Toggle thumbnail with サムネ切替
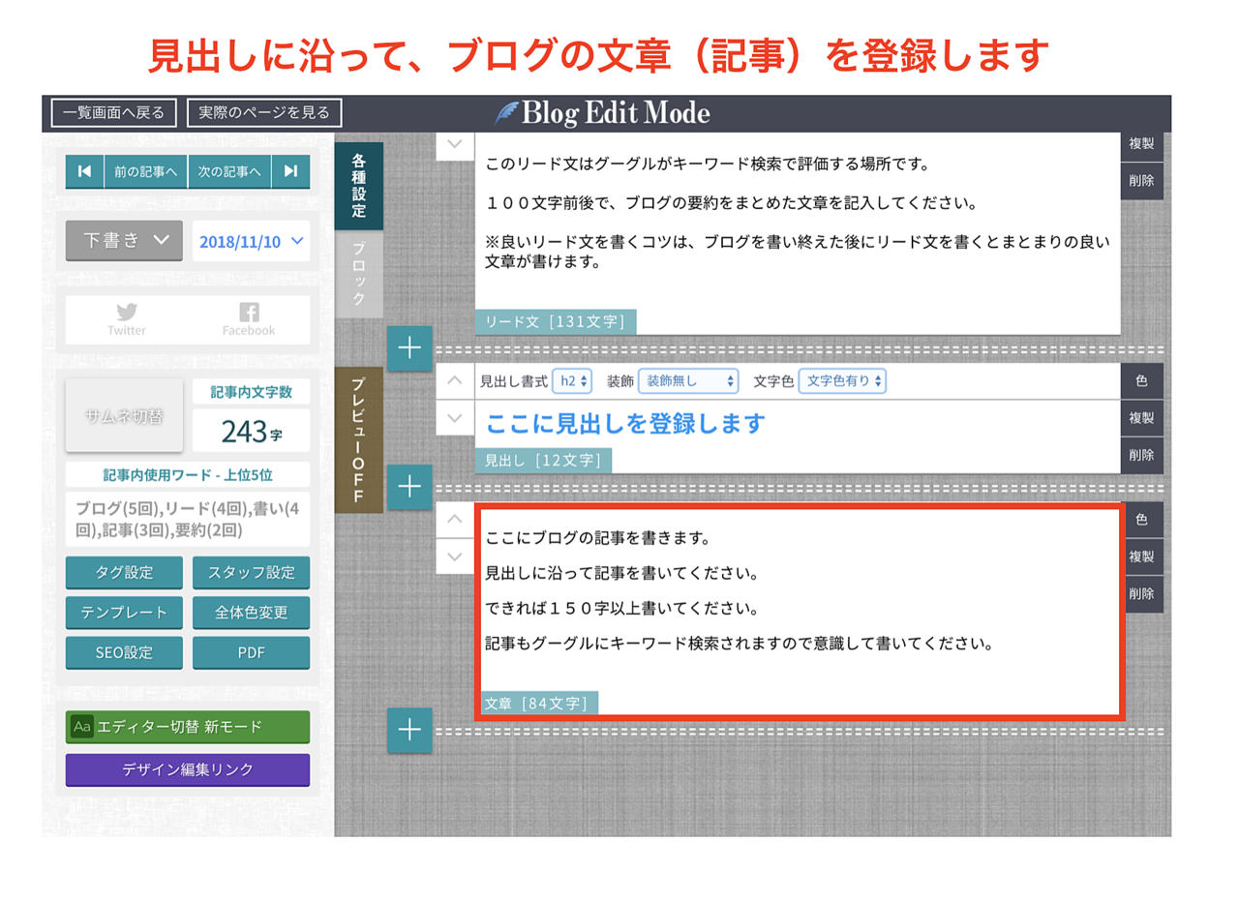 click(x=124, y=416)
